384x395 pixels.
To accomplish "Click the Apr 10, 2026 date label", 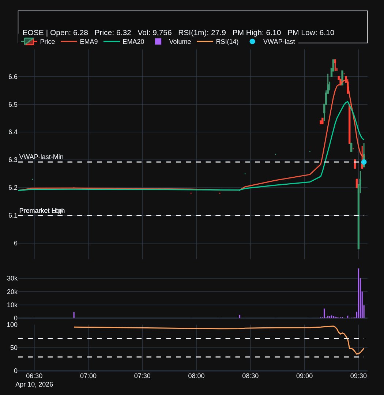I will (34, 384).
